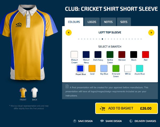Click the basket cart icon
Image resolution: width=160 pixels, height=127 pixels.
pyautogui.click(x=102, y=108)
